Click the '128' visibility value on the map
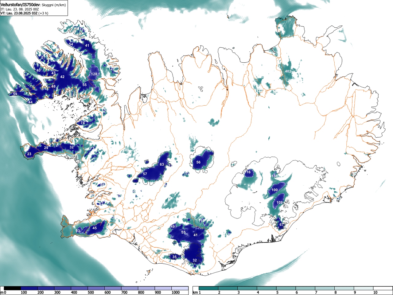Image resolution: width=393 pixels, height=295 pixels. (94, 74)
